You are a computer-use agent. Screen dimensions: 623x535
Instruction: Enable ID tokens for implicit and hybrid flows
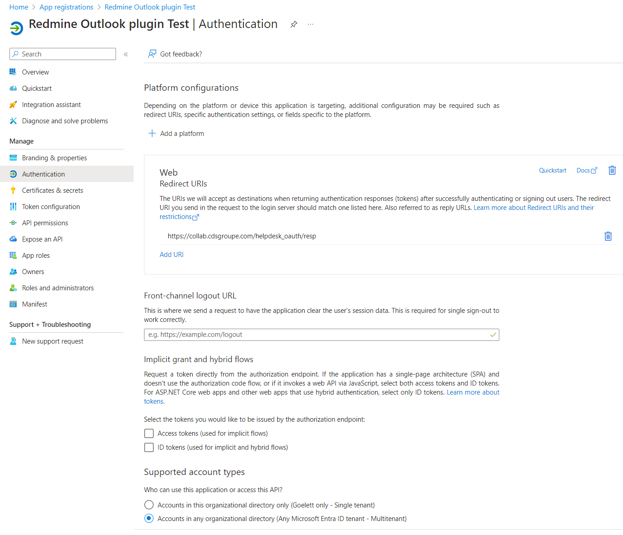pos(149,447)
